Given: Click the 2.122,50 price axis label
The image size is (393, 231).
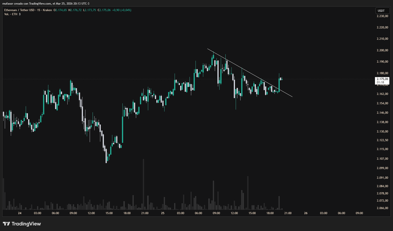Looking at the screenshot, I should 382,140.
